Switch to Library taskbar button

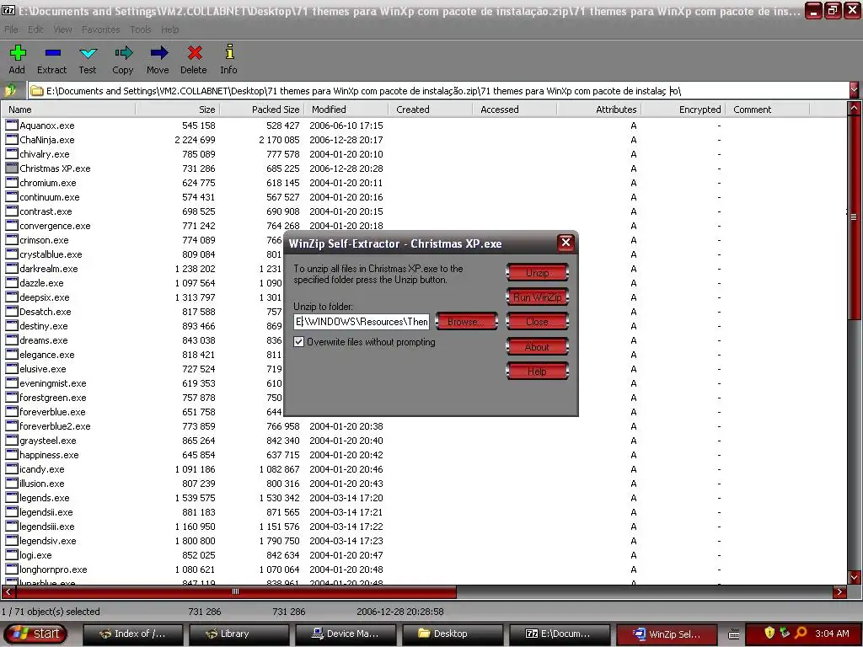(239, 634)
